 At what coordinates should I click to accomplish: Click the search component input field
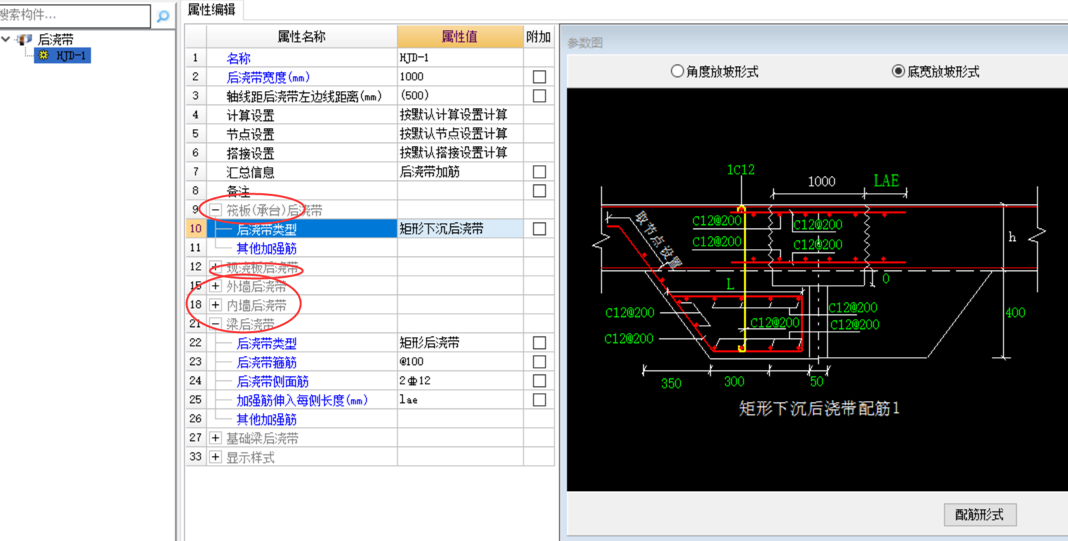click(75, 15)
